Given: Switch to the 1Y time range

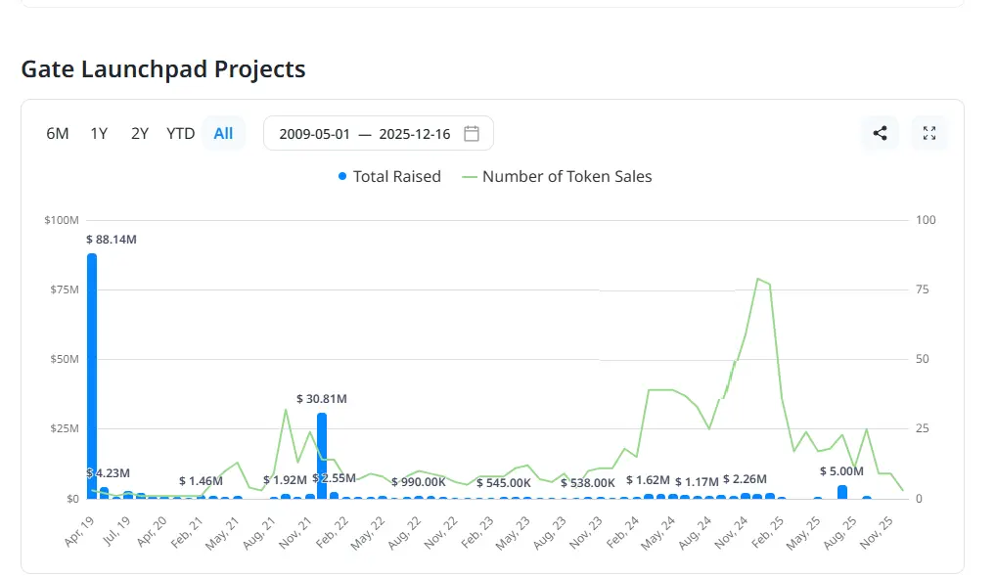Looking at the screenshot, I should tap(99, 133).
